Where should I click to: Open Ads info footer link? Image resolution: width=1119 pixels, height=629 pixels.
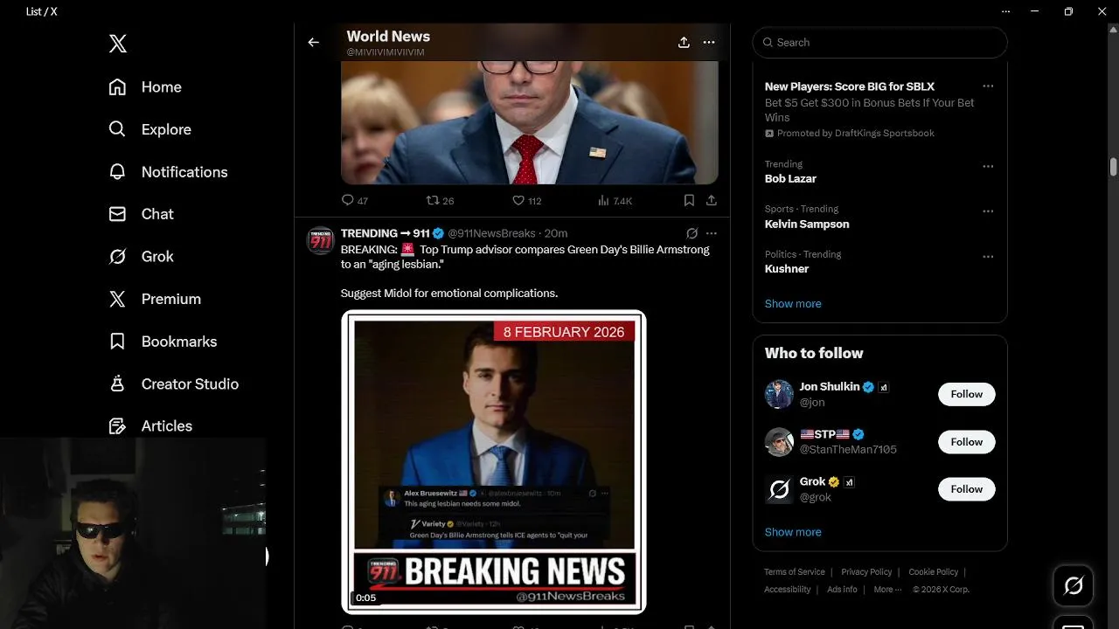[x=842, y=590]
